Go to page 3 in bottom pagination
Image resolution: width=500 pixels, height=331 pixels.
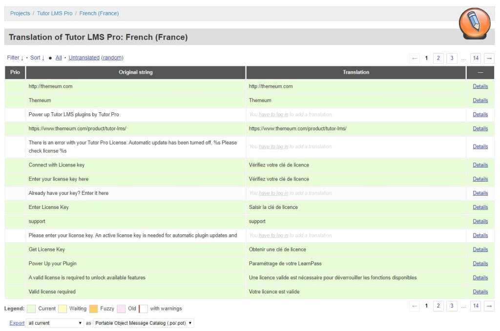(x=452, y=306)
